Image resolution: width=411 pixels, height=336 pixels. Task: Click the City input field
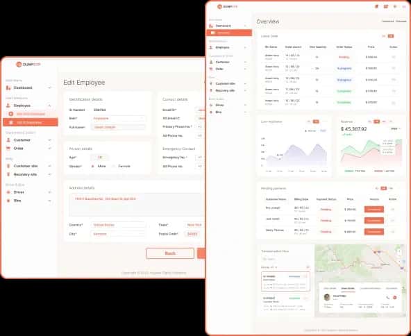coord(118,234)
